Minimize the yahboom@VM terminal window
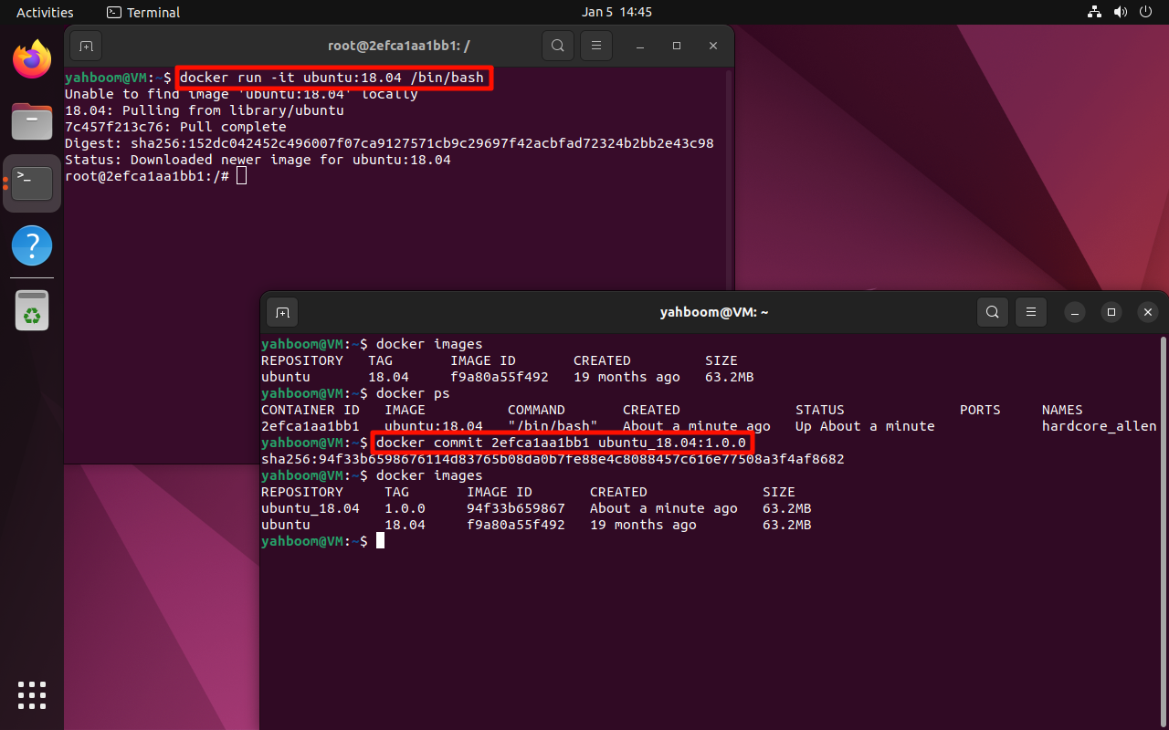The image size is (1169, 730). [1075, 312]
